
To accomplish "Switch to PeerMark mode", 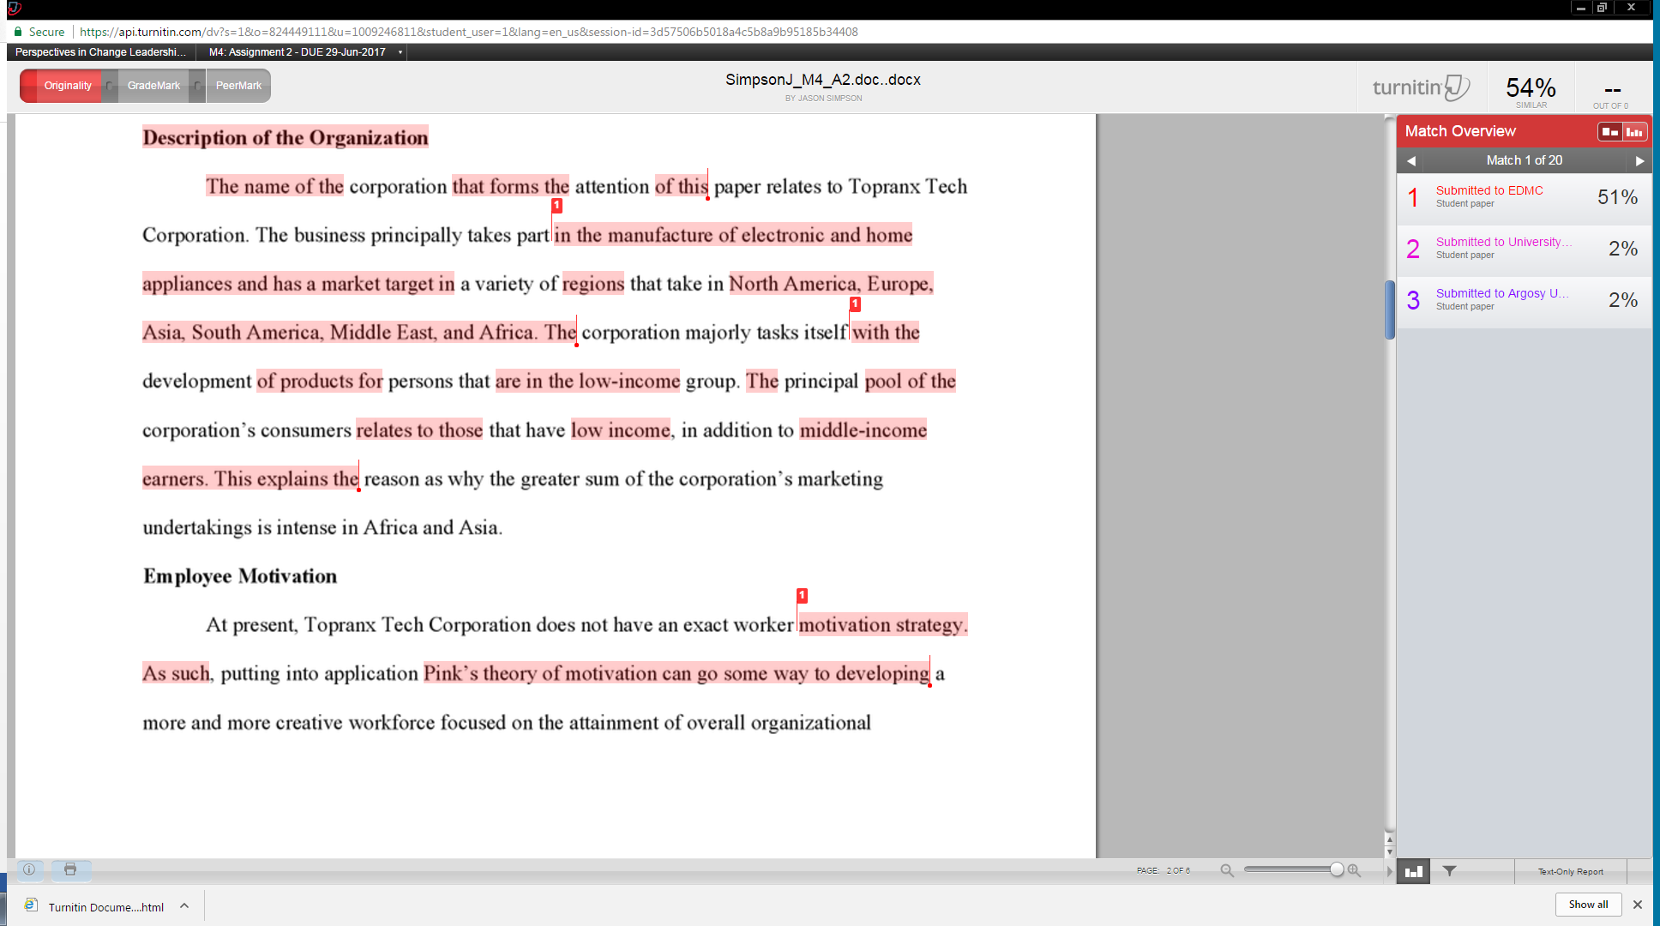I will 238,86.
